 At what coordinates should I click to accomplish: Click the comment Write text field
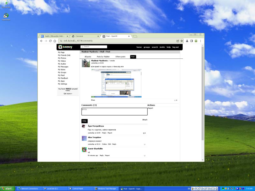pos(114,112)
